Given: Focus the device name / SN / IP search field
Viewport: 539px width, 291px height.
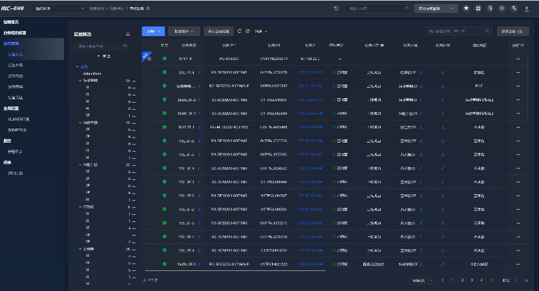Looking at the screenshot, I should tap(458, 31).
